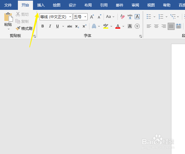
Task: Toggle Strikethrough abc formatting
Action: click(70, 26)
